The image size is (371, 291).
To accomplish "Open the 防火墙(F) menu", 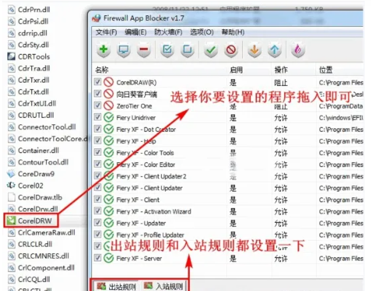I will tap(168, 32).
